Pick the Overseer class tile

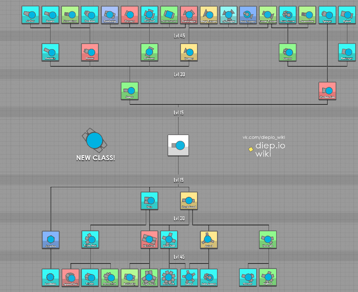149,52
